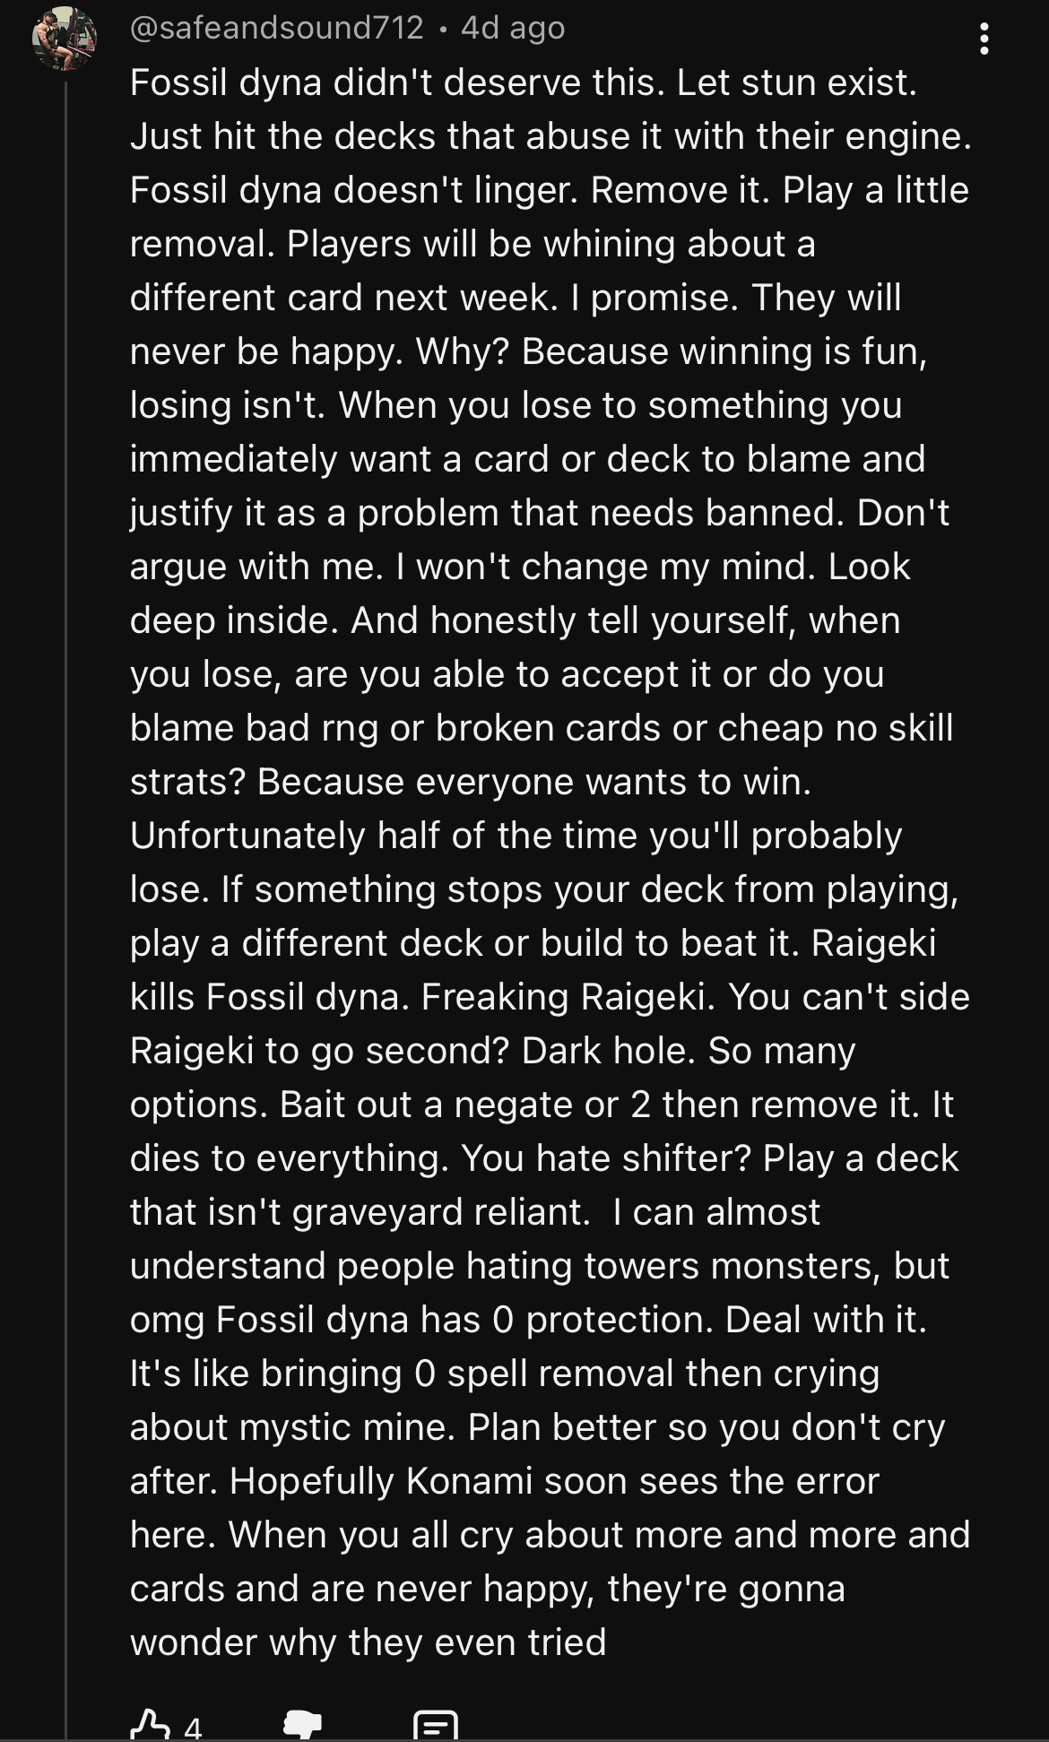Tap the text "Dark hole. So many"
This screenshot has height=1742, width=1049.
[x=688, y=1051]
